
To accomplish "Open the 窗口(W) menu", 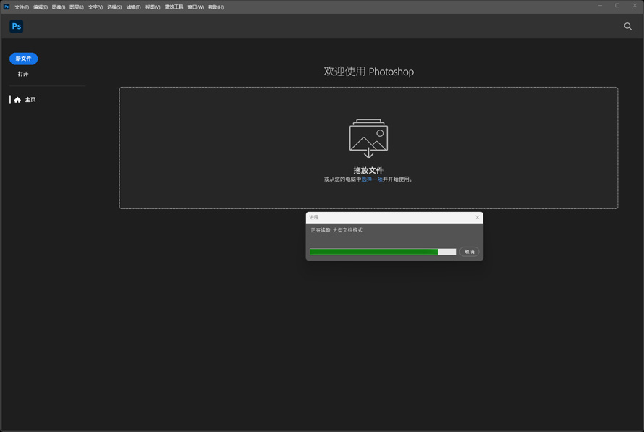I will click(x=196, y=7).
